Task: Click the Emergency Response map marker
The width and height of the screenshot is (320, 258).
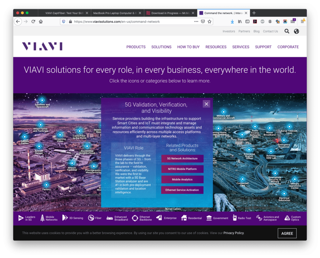Action: click(x=284, y=140)
